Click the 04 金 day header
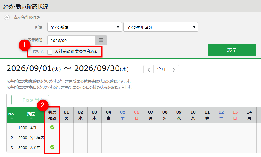The width and height of the screenshot is (261, 157). click(x=109, y=115)
